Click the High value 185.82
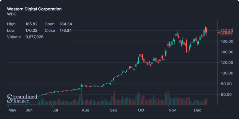The width and height of the screenshot is (239, 119). pyautogui.click(x=31, y=24)
